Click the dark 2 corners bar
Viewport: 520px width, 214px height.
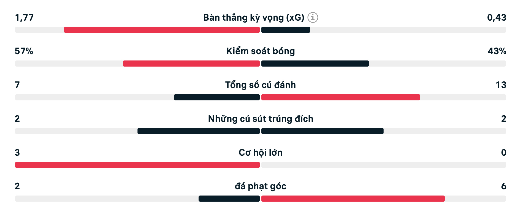[x=229, y=199]
